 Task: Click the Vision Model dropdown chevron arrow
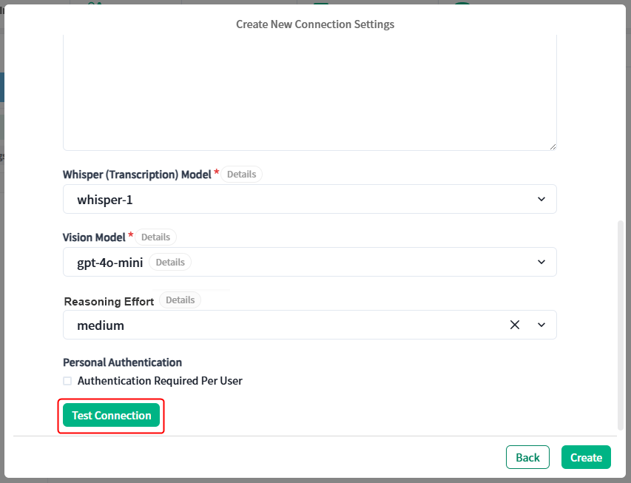tap(541, 262)
